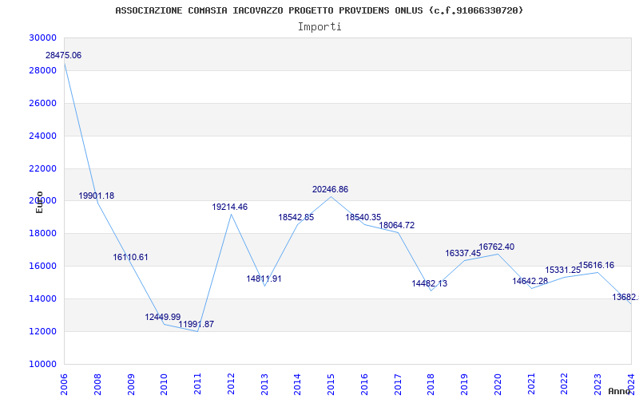Click x-axis year label 2010
This screenshot has height=399, width=639.
click(165, 385)
